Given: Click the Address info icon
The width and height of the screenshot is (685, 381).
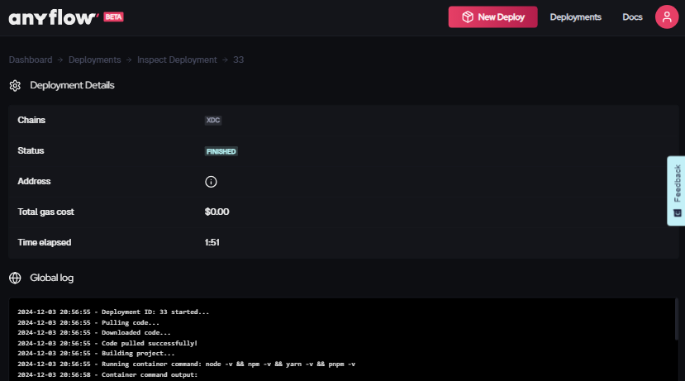Looking at the screenshot, I should click(x=211, y=182).
